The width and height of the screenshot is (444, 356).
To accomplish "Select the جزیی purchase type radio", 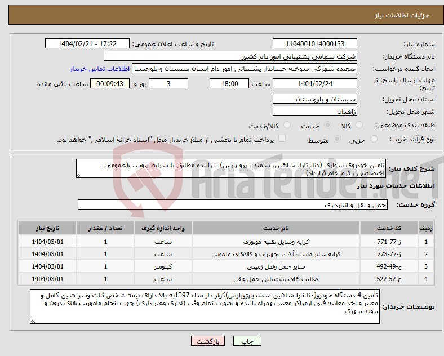I will 374,139.
